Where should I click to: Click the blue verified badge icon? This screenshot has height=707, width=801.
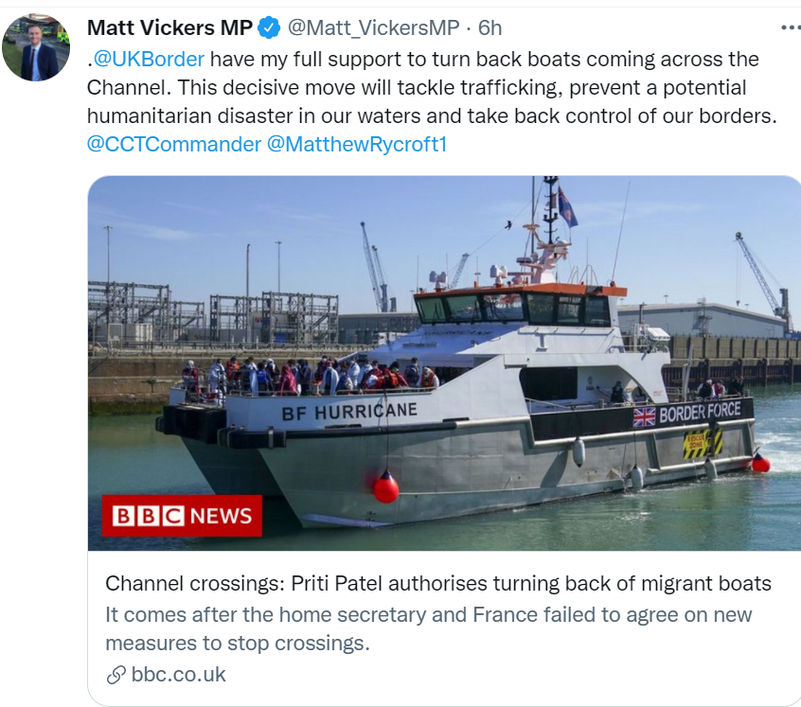(x=269, y=27)
